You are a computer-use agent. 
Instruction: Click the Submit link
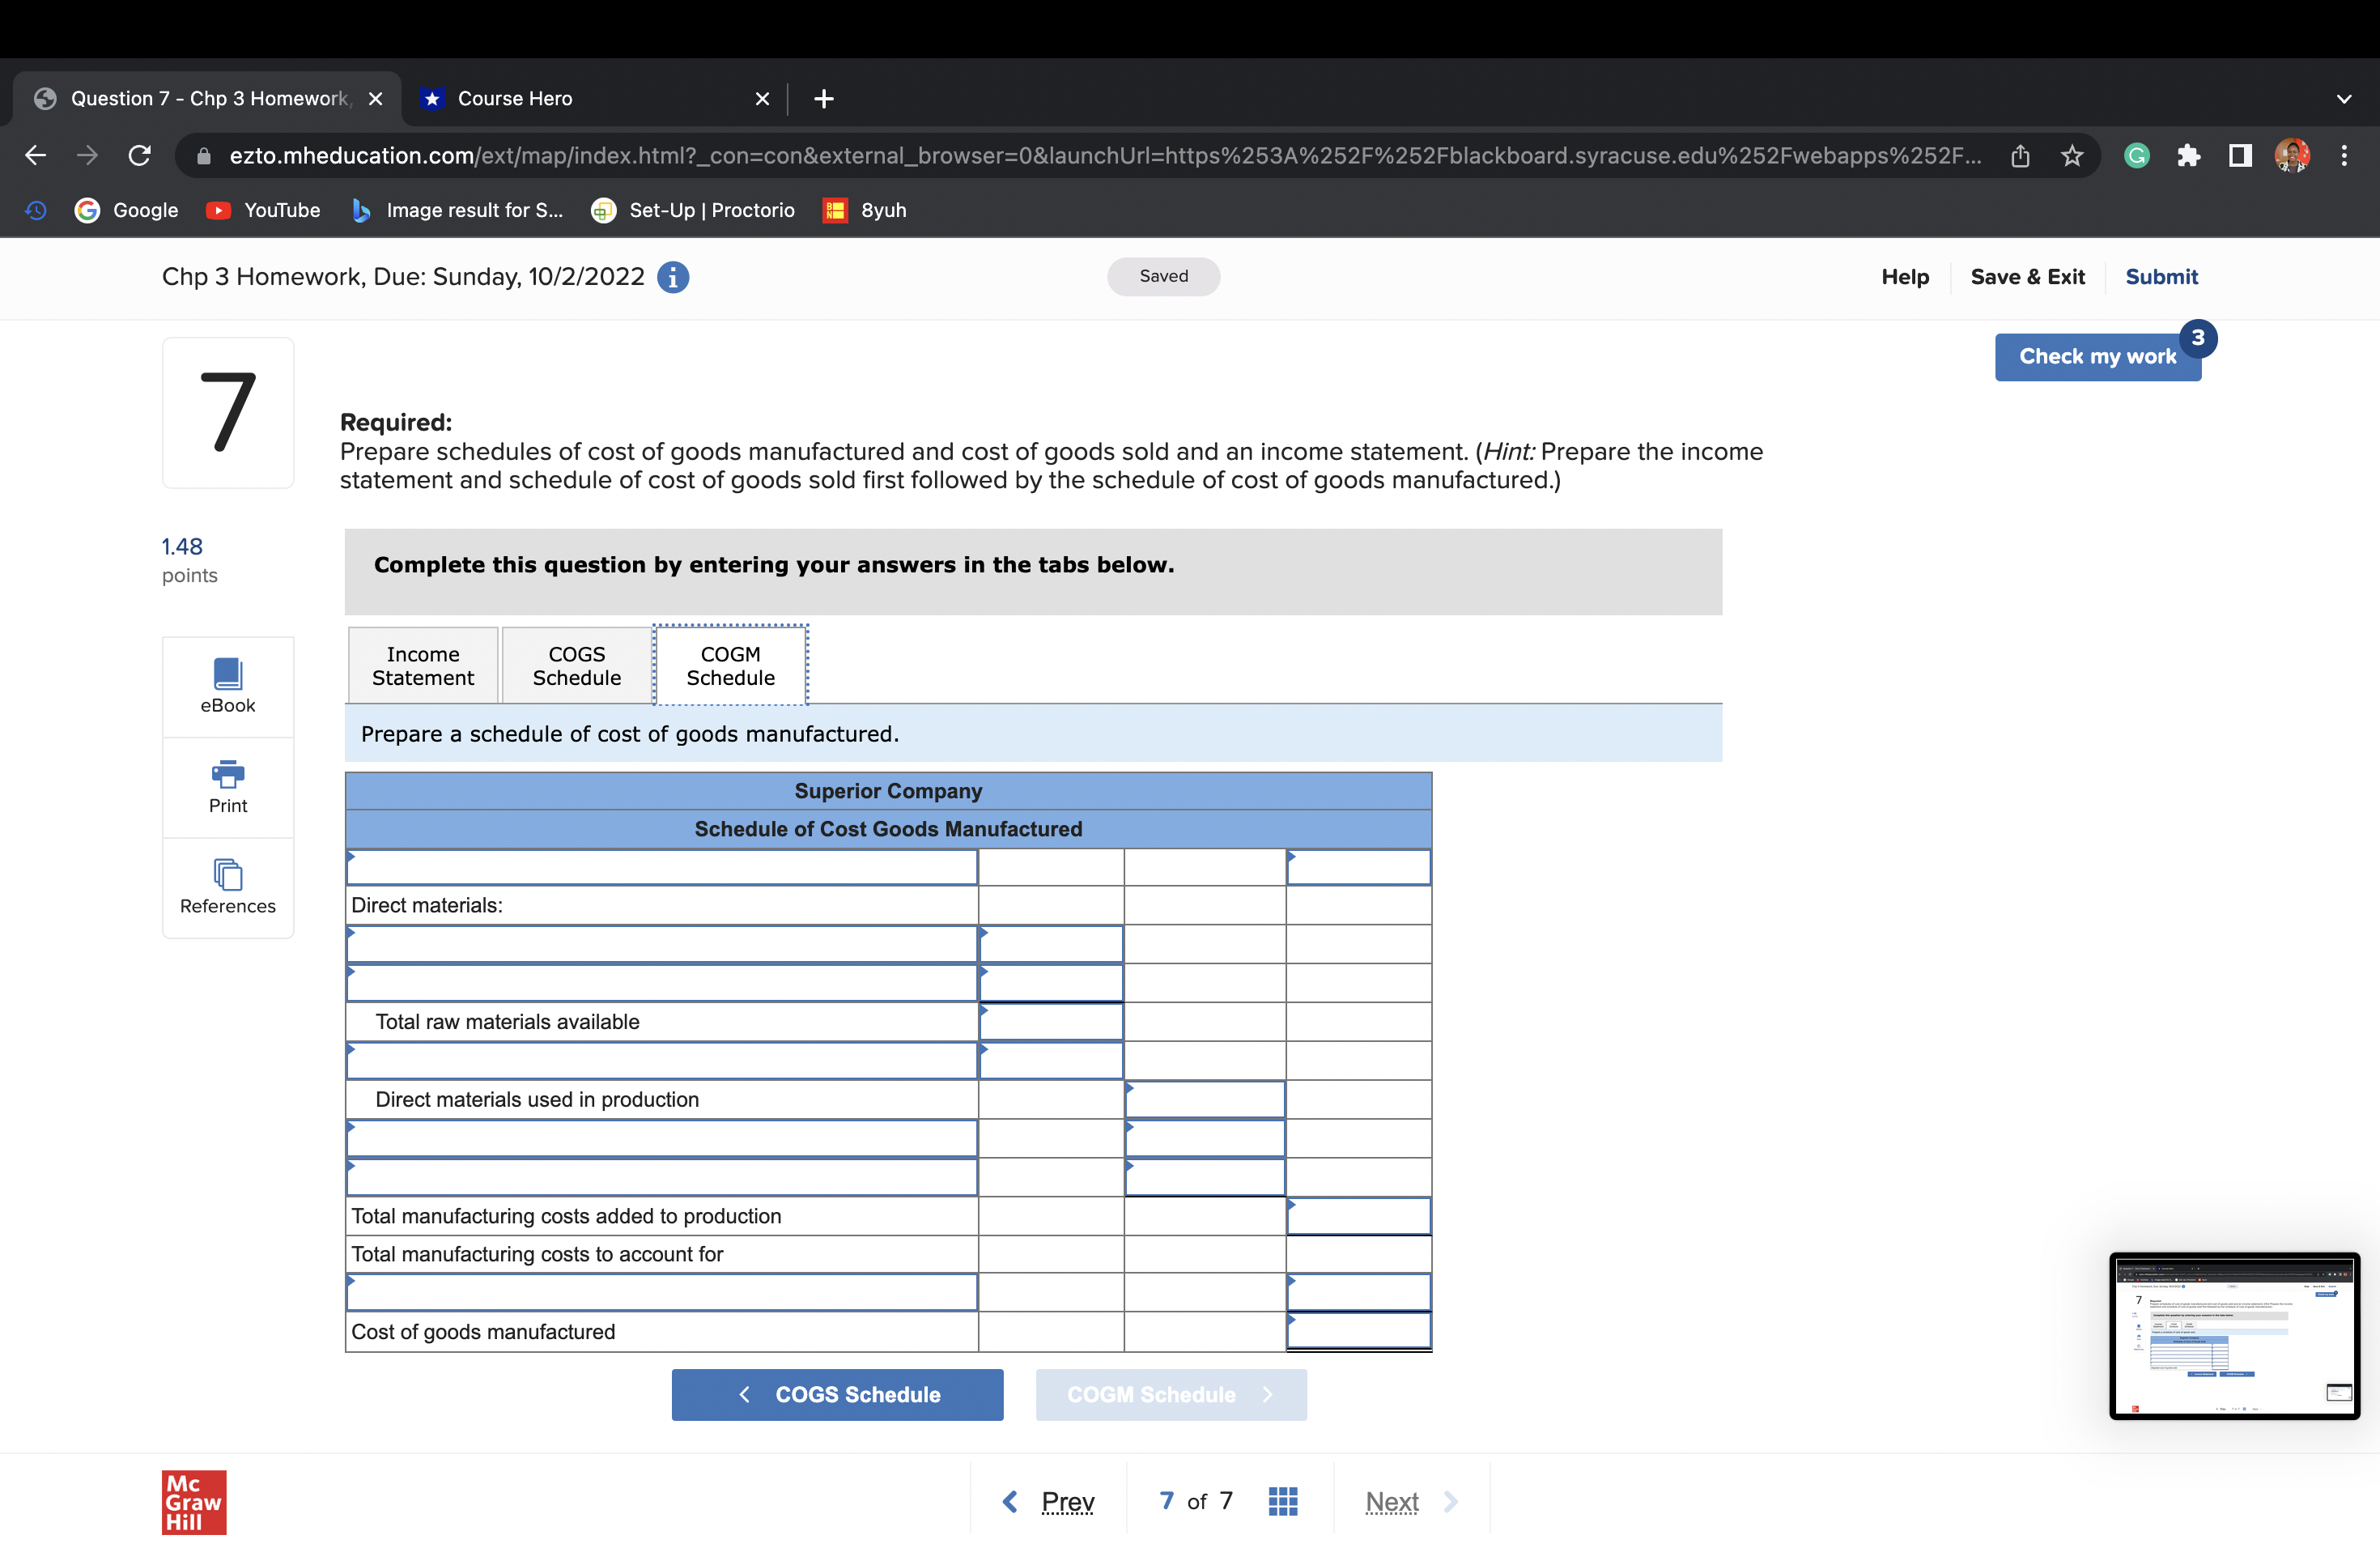[2161, 277]
